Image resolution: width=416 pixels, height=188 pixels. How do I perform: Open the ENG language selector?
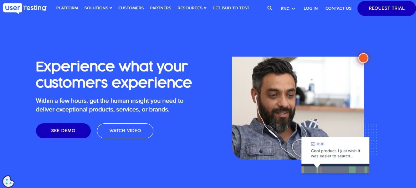(x=288, y=8)
